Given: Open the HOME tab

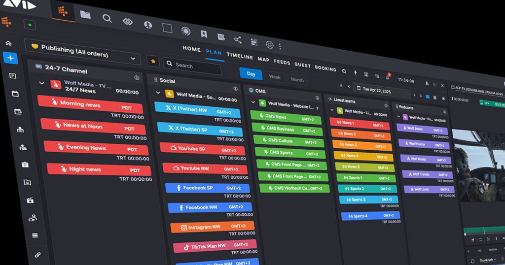Looking at the screenshot, I should [x=192, y=49].
